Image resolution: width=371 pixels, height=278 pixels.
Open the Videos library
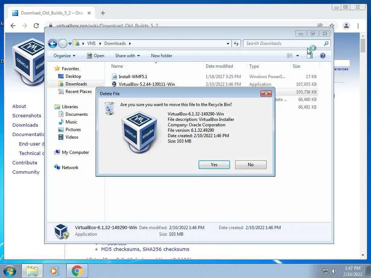72,137
